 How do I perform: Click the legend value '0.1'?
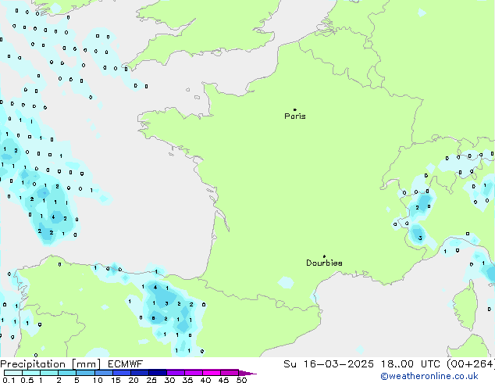click(x=9, y=380)
